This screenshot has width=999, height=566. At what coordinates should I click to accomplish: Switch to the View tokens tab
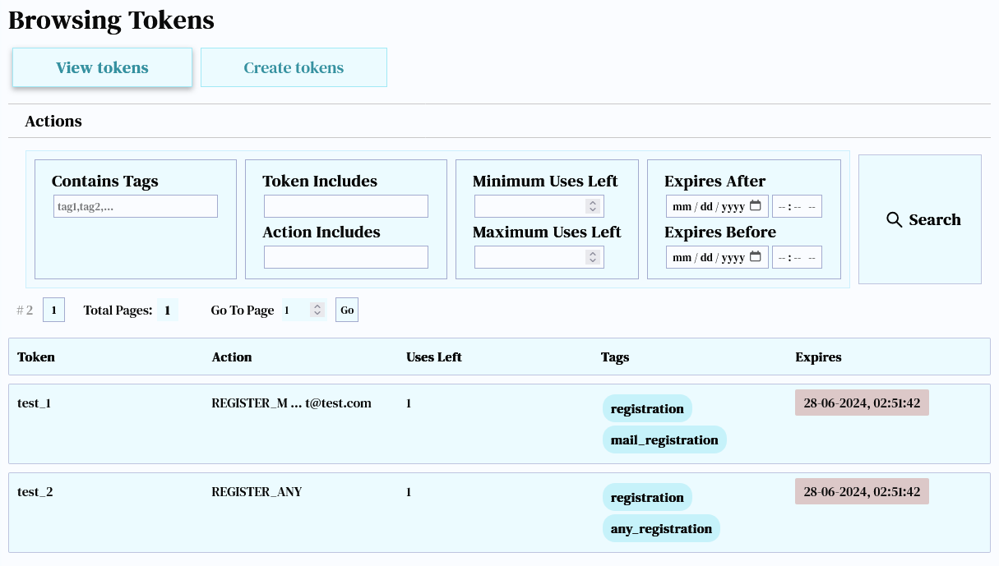[x=102, y=67]
